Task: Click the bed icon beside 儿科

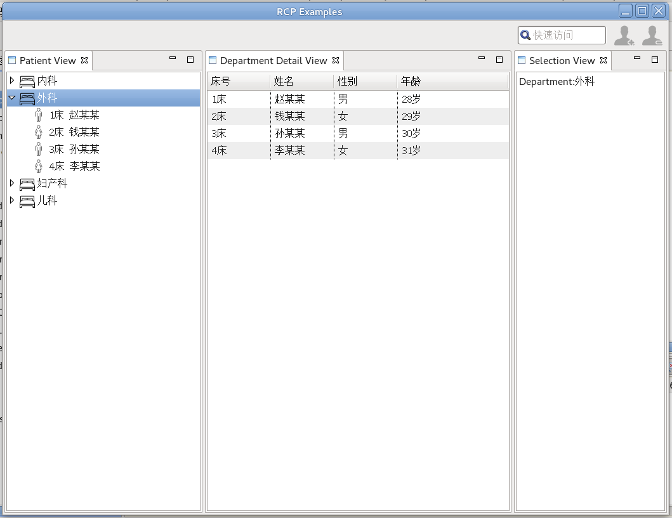Action: 27,201
